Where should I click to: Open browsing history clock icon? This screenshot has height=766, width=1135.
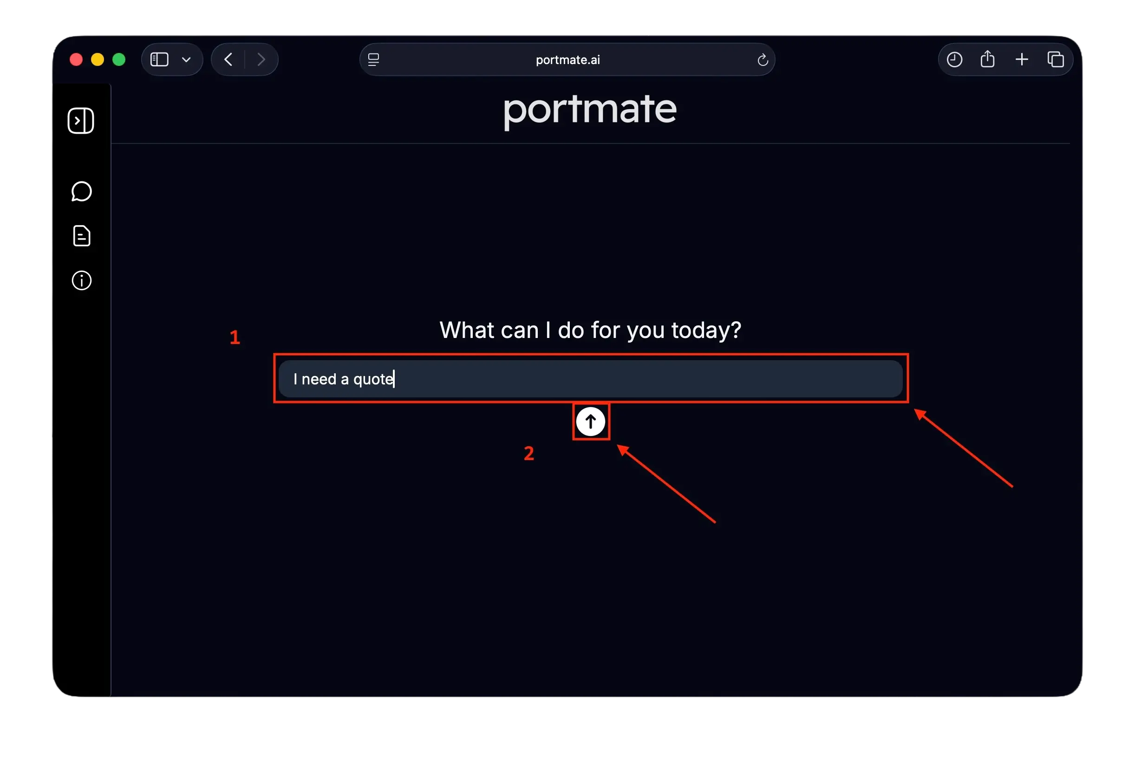tap(954, 59)
